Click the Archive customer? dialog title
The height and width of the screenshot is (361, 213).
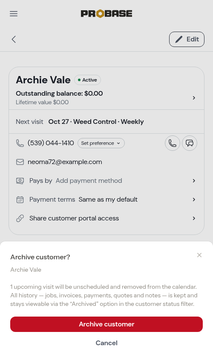tap(40, 257)
